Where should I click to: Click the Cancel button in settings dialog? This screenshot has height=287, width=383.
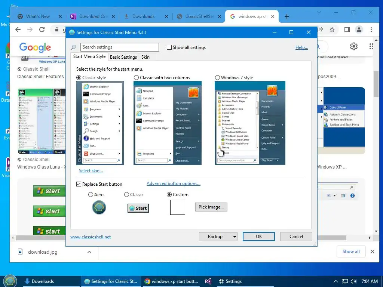coord(296,237)
